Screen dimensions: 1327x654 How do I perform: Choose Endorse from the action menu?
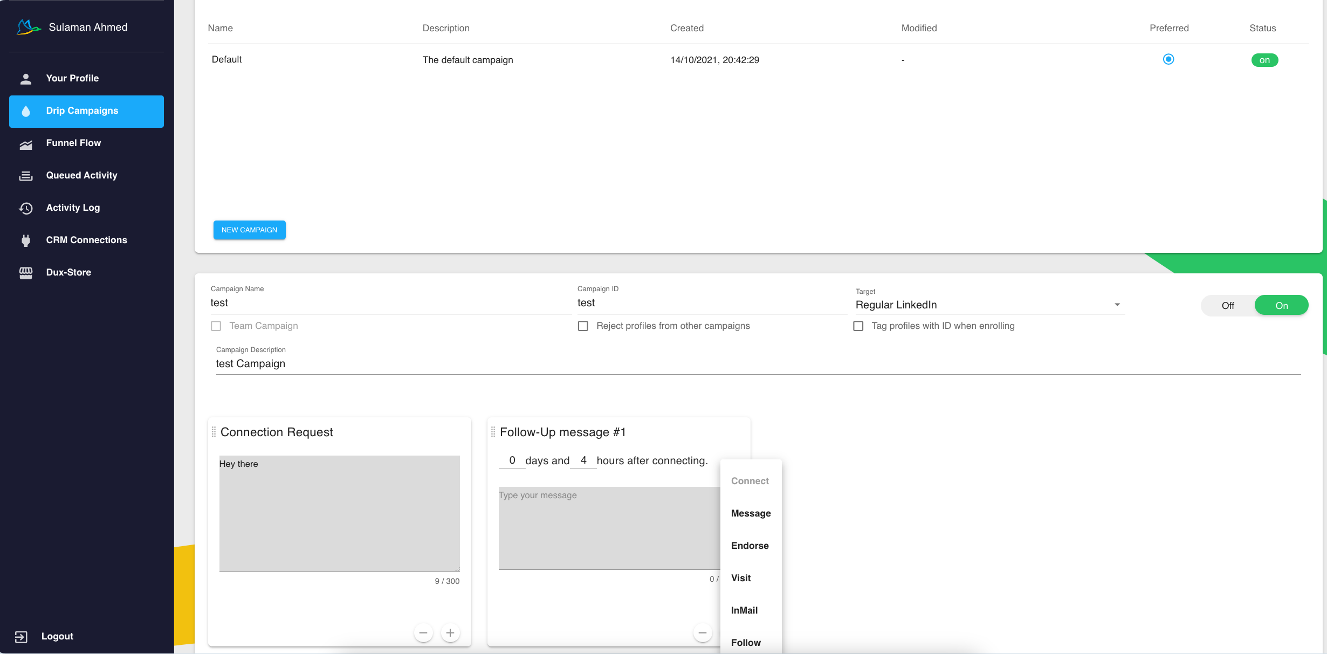point(750,546)
